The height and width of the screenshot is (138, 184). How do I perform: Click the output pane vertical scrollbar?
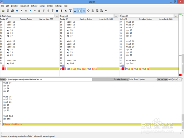183,105
